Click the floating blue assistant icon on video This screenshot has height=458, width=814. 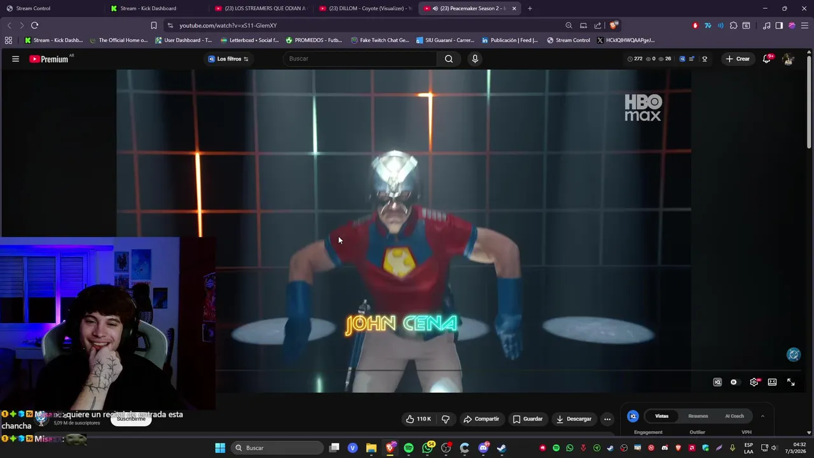pyautogui.click(x=793, y=355)
